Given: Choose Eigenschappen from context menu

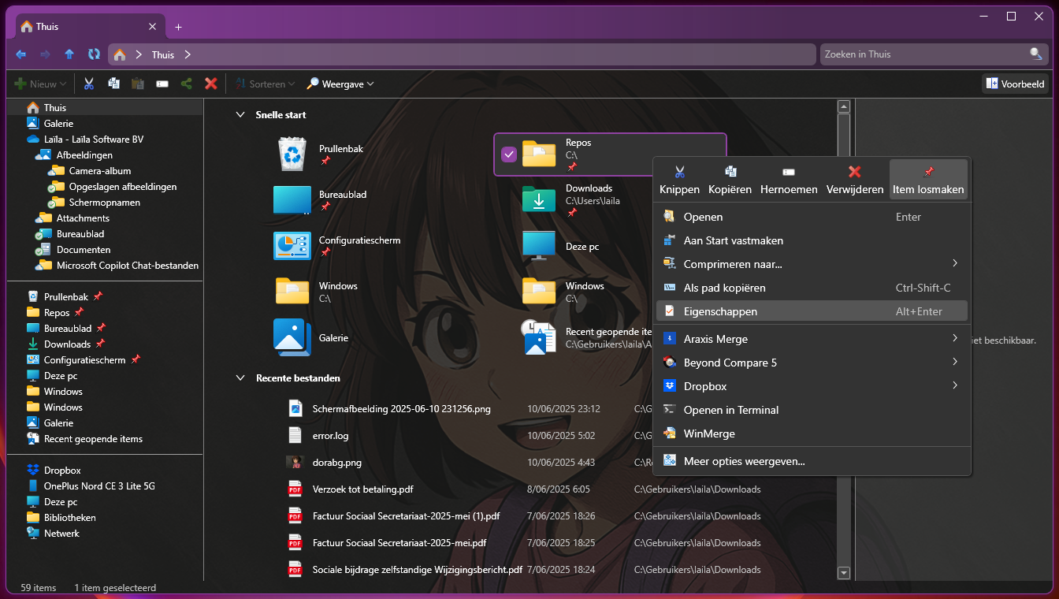Looking at the screenshot, I should pos(812,311).
